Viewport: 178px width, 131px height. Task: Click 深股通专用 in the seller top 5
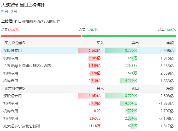[x=13, y=96]
